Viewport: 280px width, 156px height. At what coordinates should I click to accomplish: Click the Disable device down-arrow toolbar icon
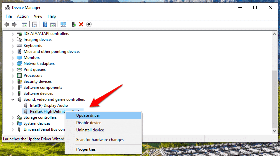click(89, 24)
